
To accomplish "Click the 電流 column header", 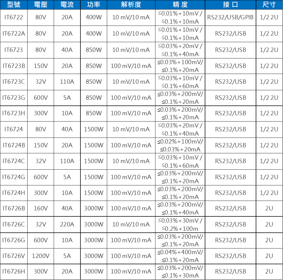I will click(x=67, y=5).
